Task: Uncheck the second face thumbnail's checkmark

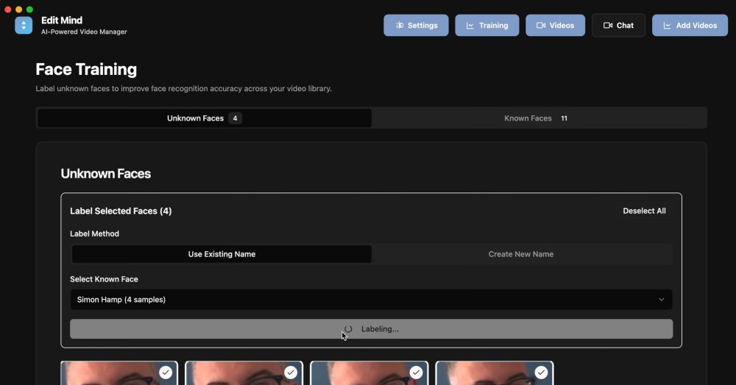Action: 291,373
